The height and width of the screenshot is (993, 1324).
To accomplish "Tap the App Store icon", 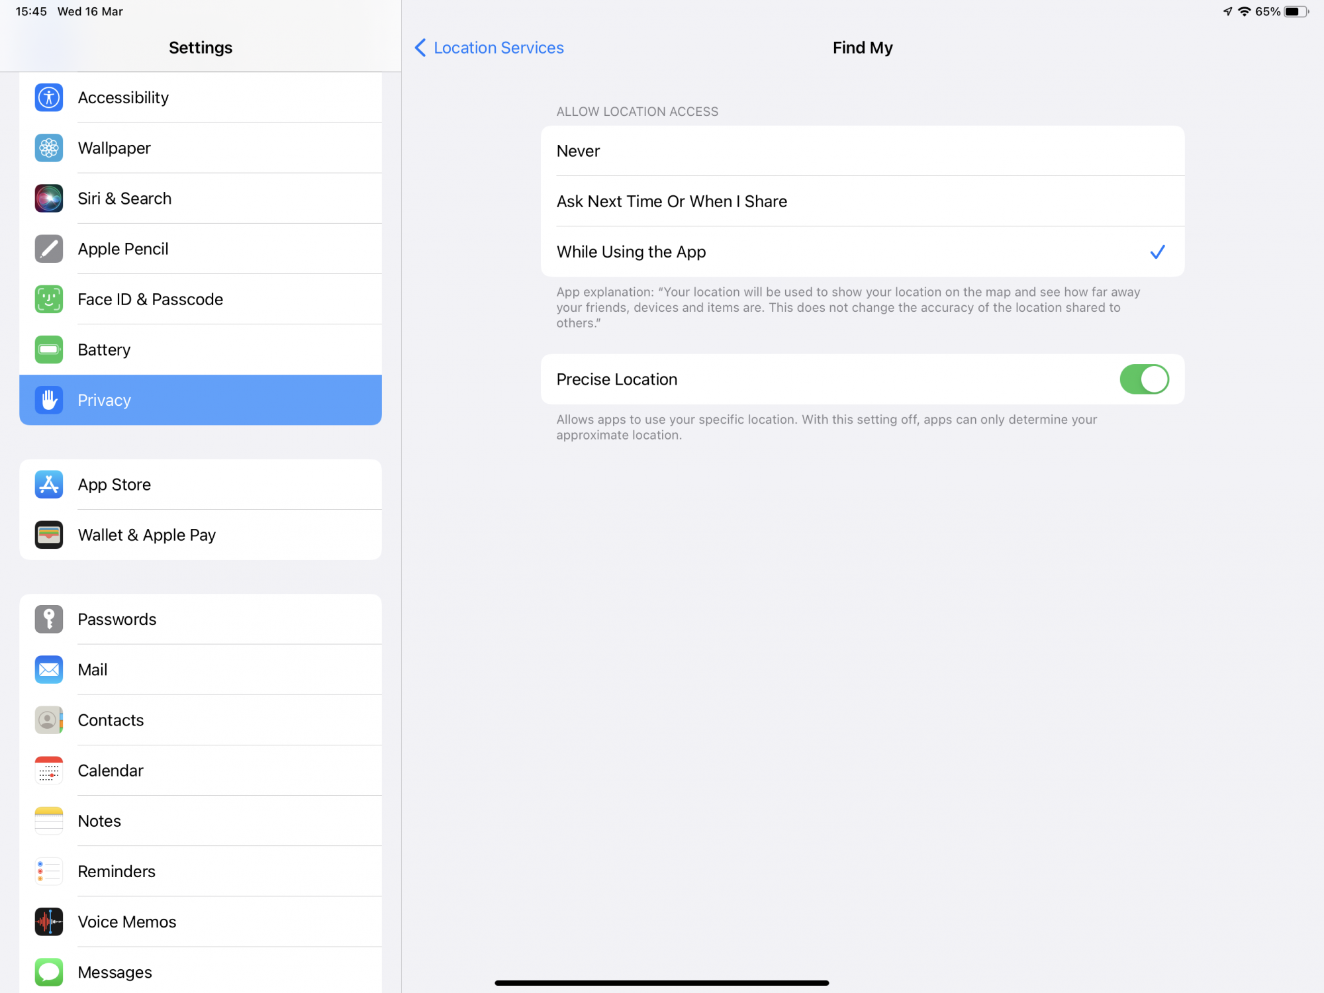I will tap(49, 485).
